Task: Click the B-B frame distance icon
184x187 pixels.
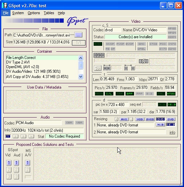Action: (107, 67)
